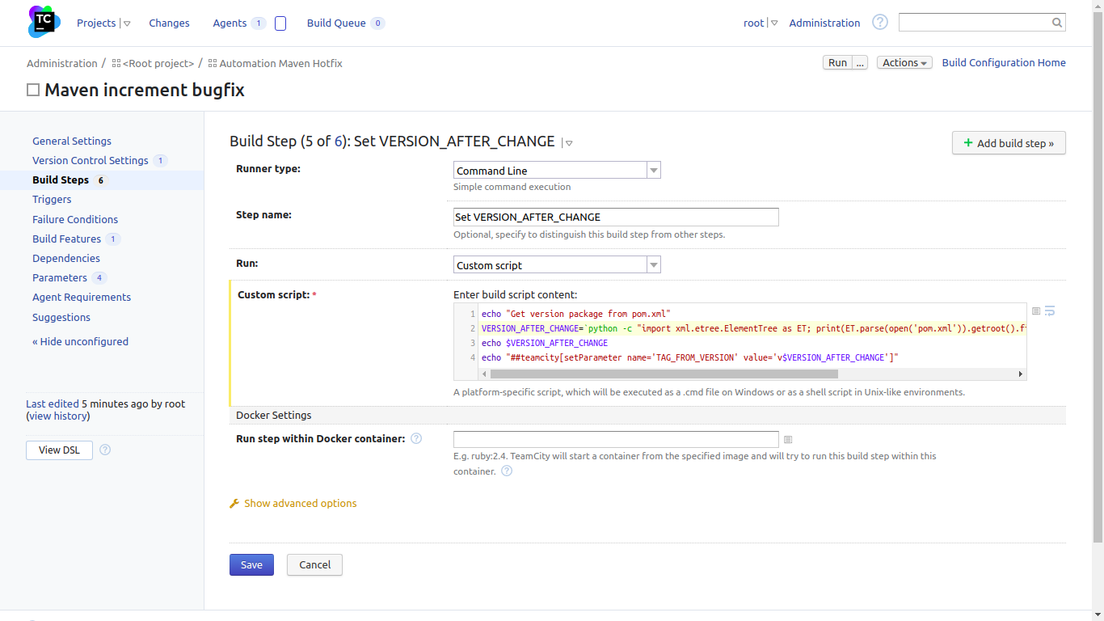Viewport: 1104px width, 621px height.
Task: Click the help question mark in header
Action: (880, 23)
